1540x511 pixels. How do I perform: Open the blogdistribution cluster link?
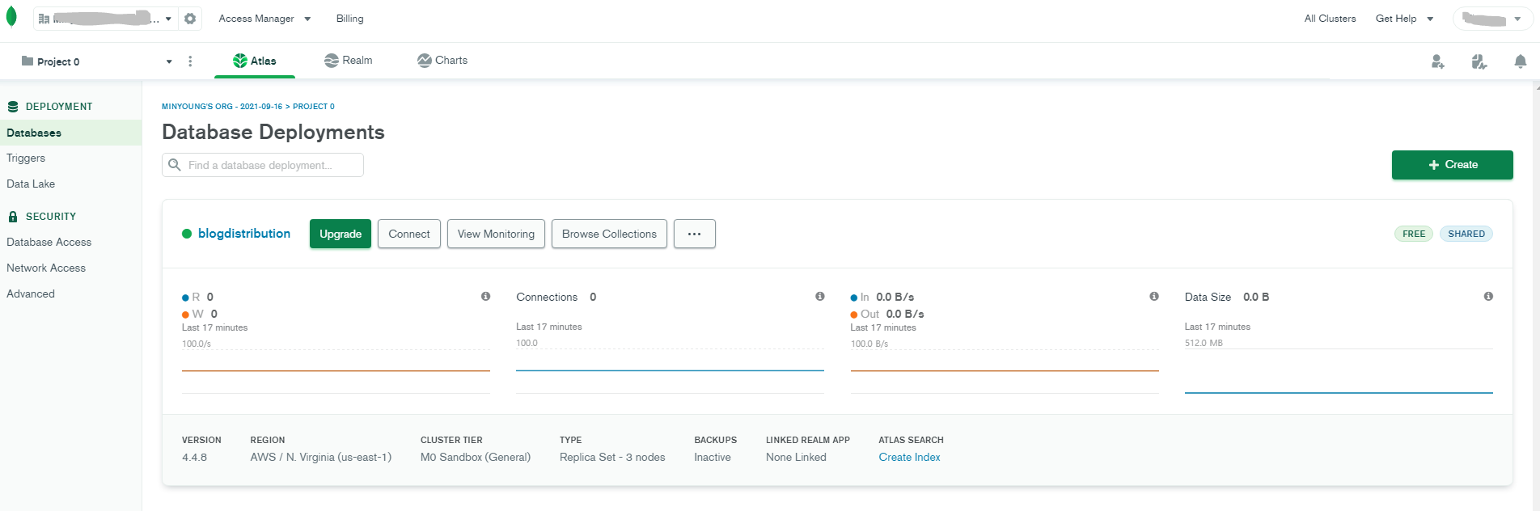(244, 234)
